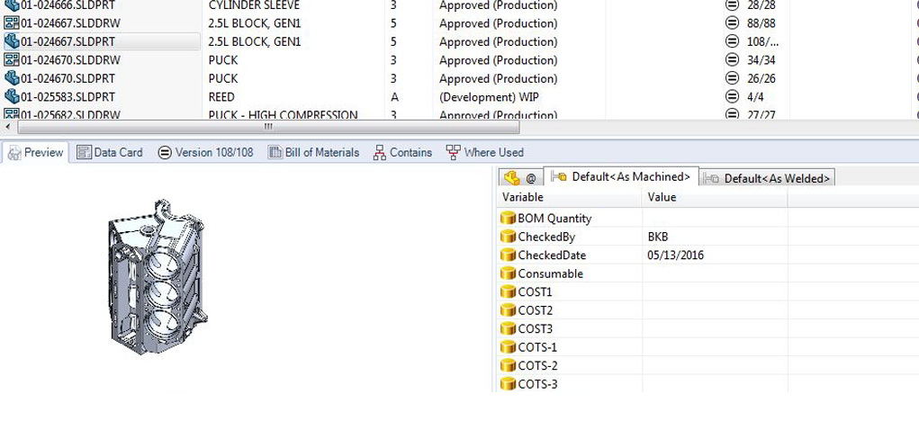
Task: Click the variable icon beside CheckedDate
Action: click(508, 255)
